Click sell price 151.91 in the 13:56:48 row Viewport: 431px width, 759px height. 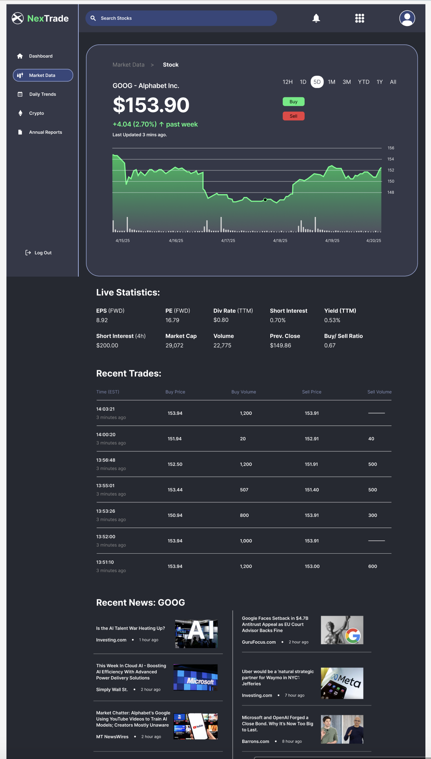[x=311, y=464]
